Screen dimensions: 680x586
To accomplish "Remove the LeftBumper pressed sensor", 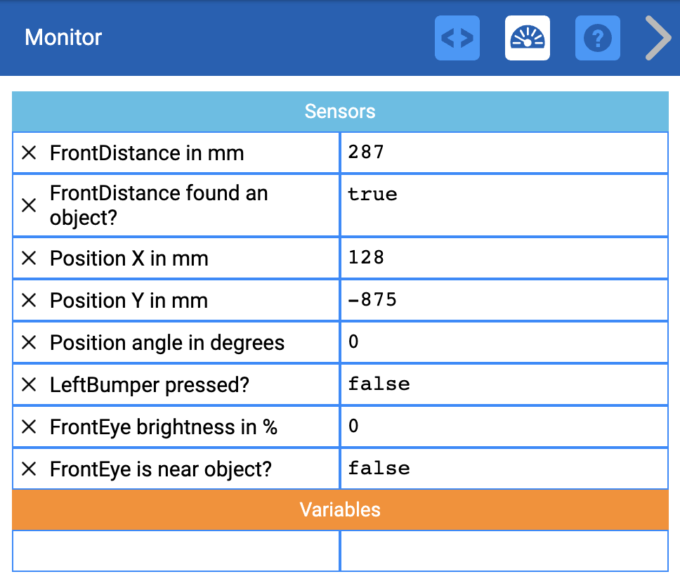I will [x=29, y=384].
